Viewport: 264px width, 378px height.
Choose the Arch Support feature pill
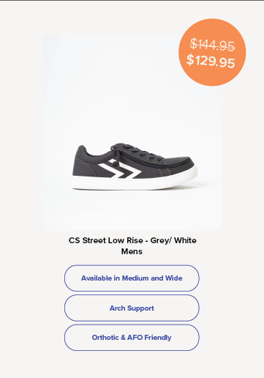click(x=132, y=308)
